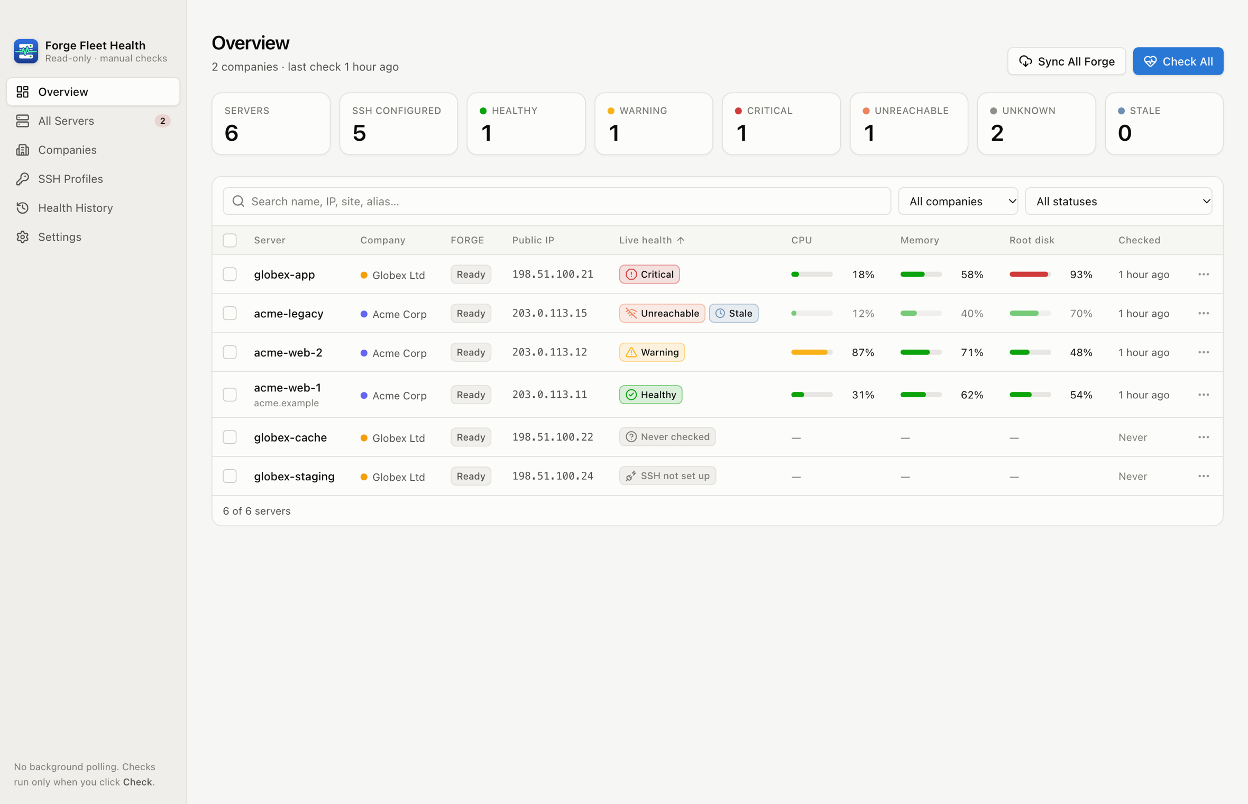
Task: Go to Overview in sidebar
Action: 93,92
